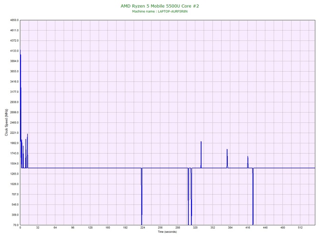320x240 pixels.
Task: Click the 512 tick on the time axis
Action: pyautogui.click(x=300, y=228)
